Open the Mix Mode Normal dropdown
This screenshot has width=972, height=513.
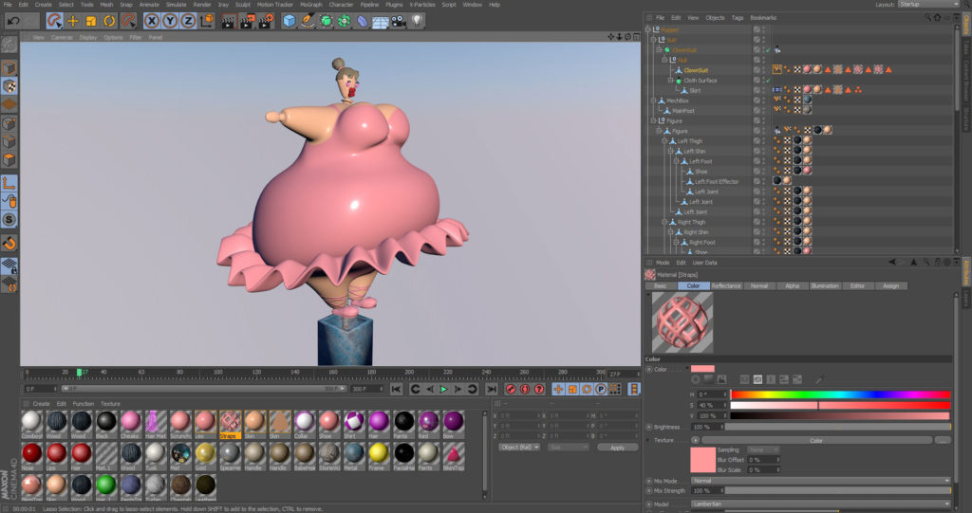821,481
